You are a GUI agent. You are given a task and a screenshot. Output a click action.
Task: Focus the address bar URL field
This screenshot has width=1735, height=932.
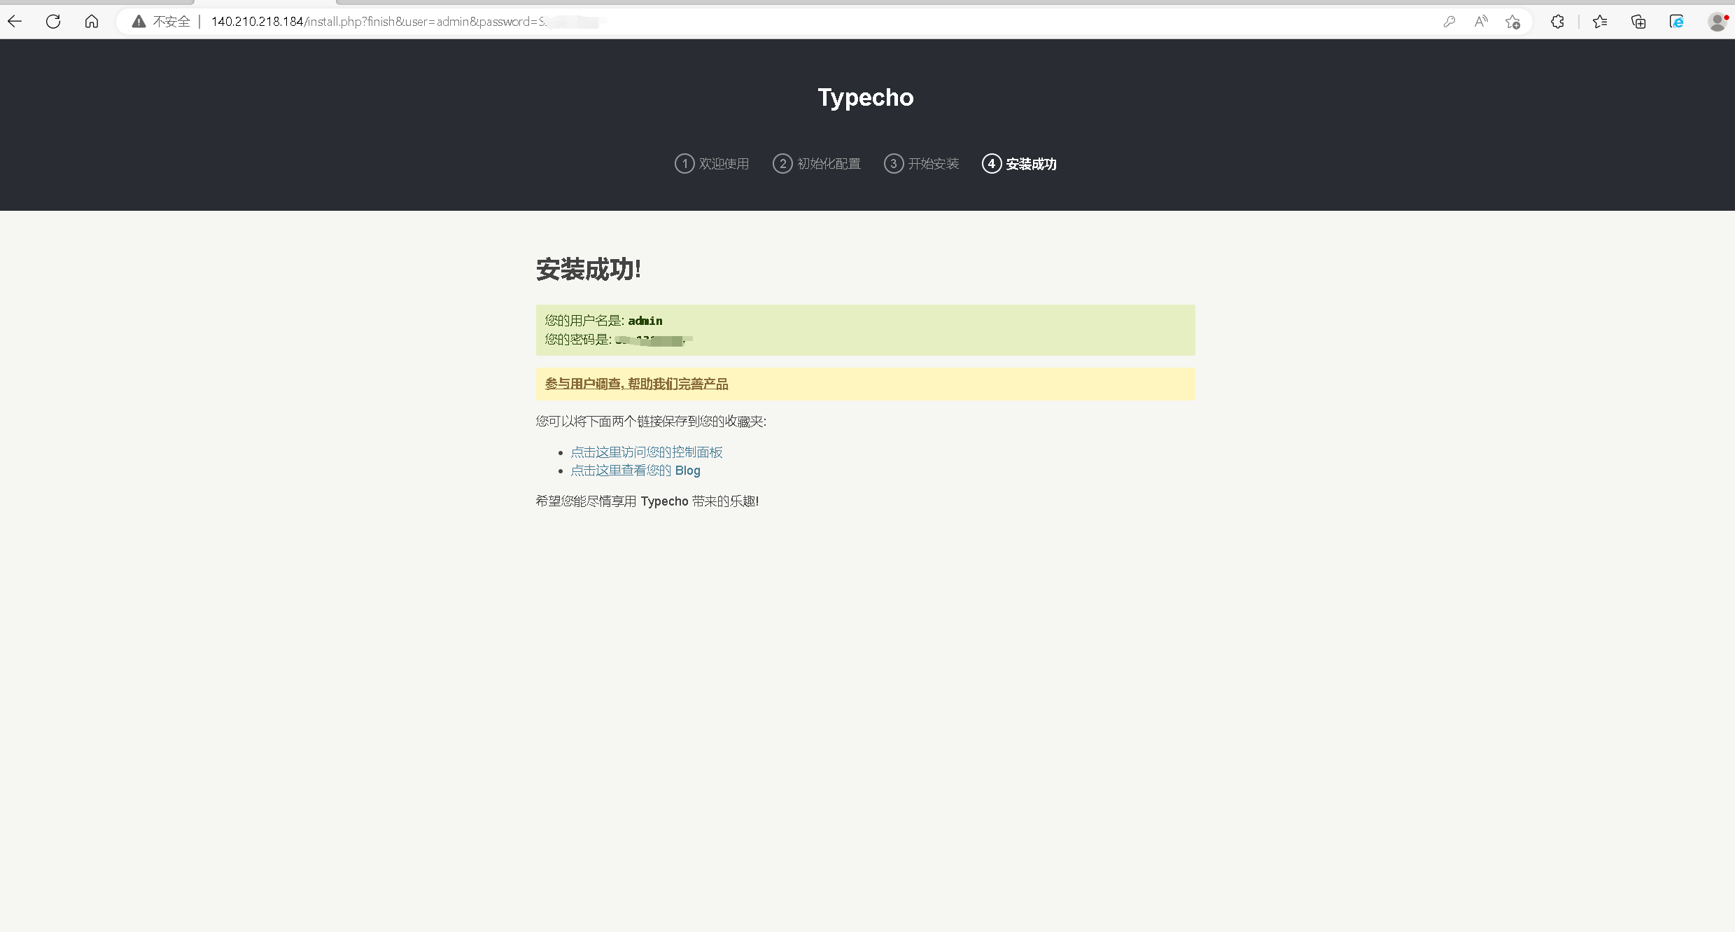click(770, 22)
